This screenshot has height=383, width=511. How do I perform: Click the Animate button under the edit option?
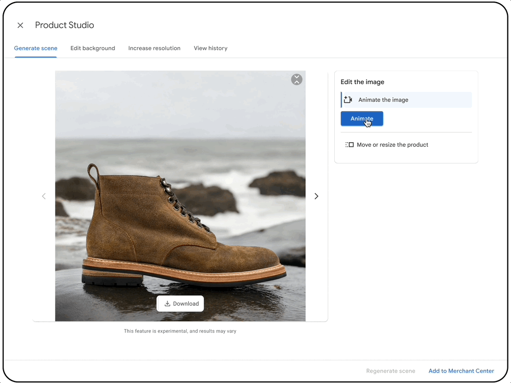pos(362,118)
